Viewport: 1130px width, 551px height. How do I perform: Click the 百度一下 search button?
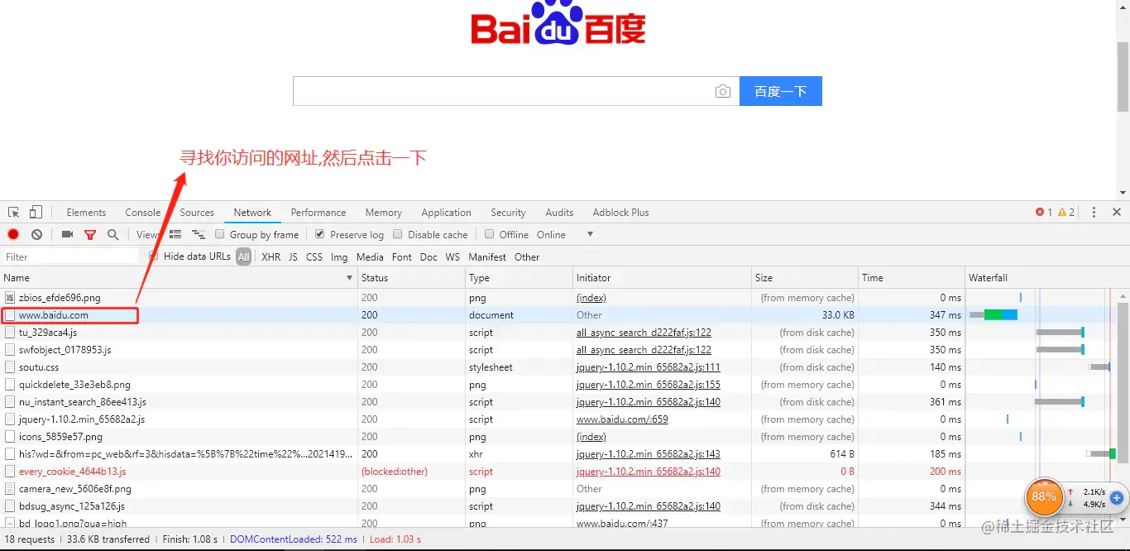click(x=781, y=91)
